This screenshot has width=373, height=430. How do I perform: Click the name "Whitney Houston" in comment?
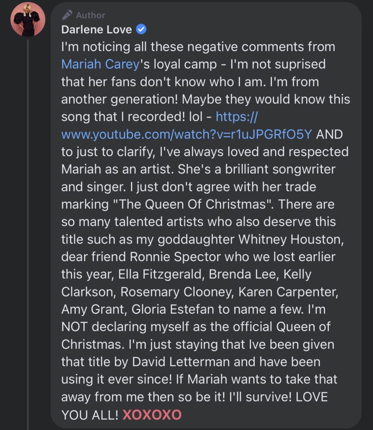coord(294,239)
